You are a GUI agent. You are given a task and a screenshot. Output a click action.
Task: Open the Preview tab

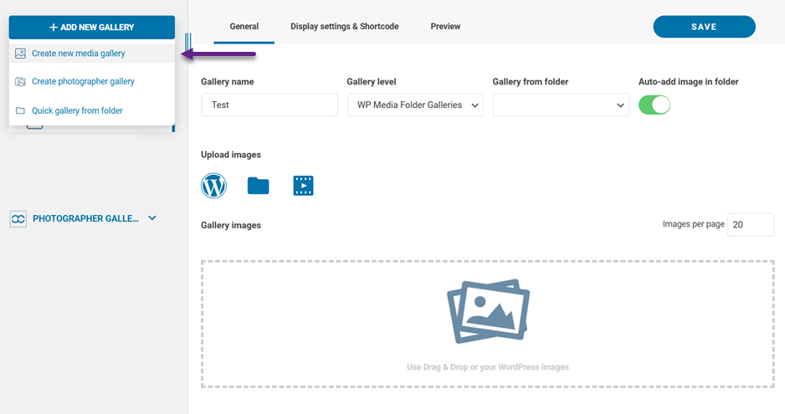click(x=445, y=27)
